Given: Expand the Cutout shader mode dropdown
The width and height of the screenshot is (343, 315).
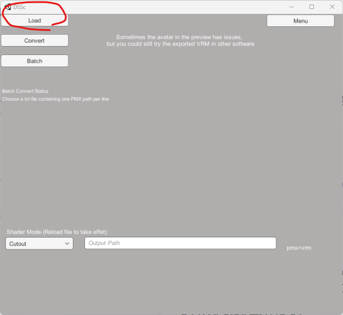Looking at the screenshot, I should (x=39, y=243).
